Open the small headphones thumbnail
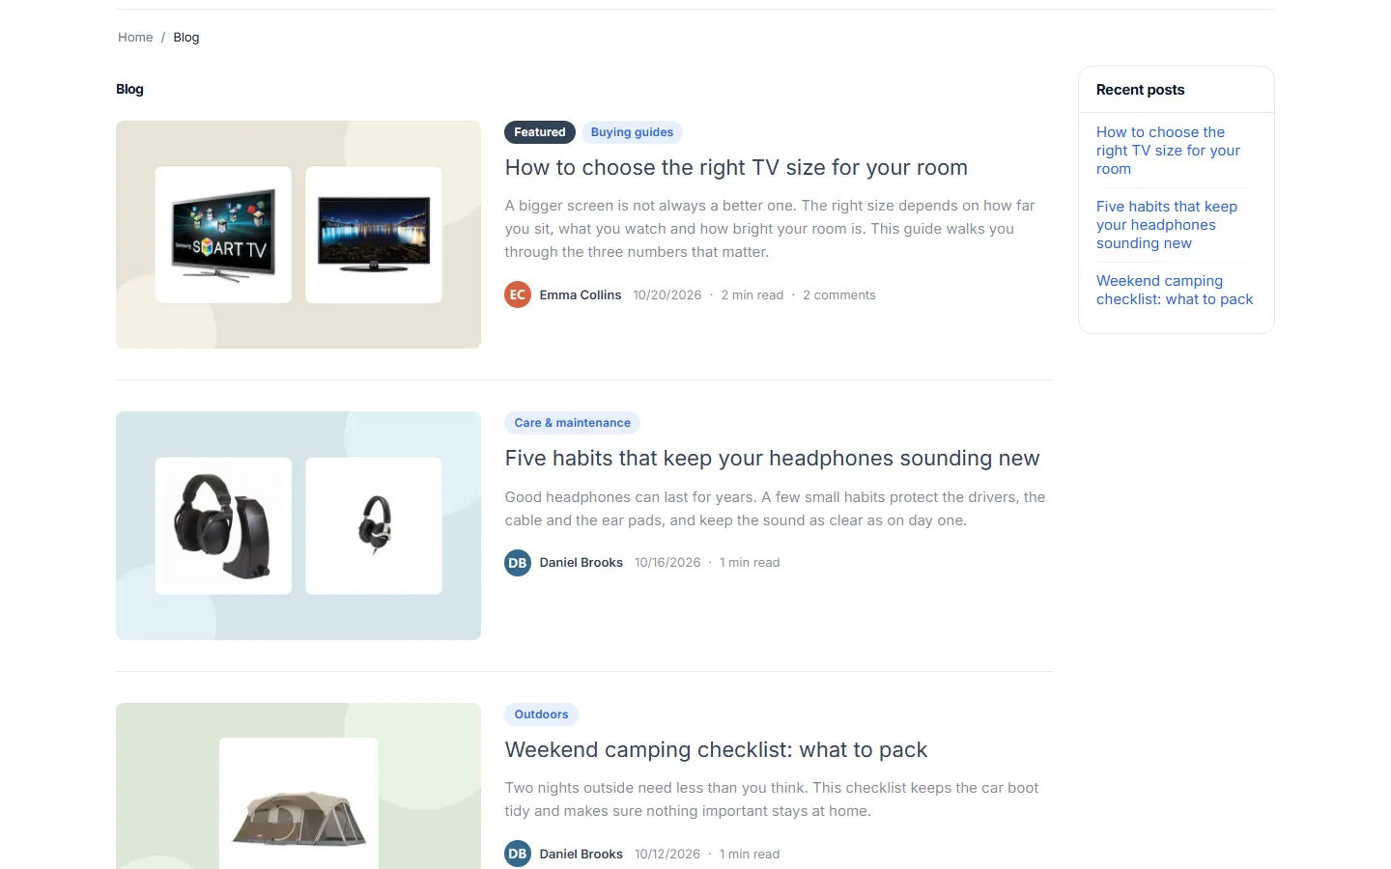This screenshot has width=1391, height=869. point(374,525)
